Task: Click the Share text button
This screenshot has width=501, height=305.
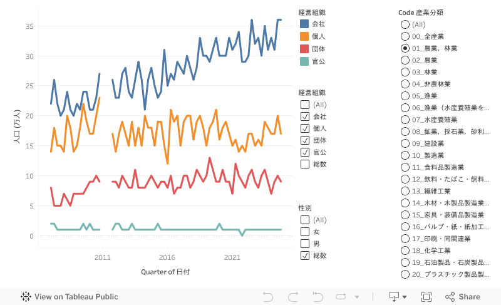Action: coord(470,297)
